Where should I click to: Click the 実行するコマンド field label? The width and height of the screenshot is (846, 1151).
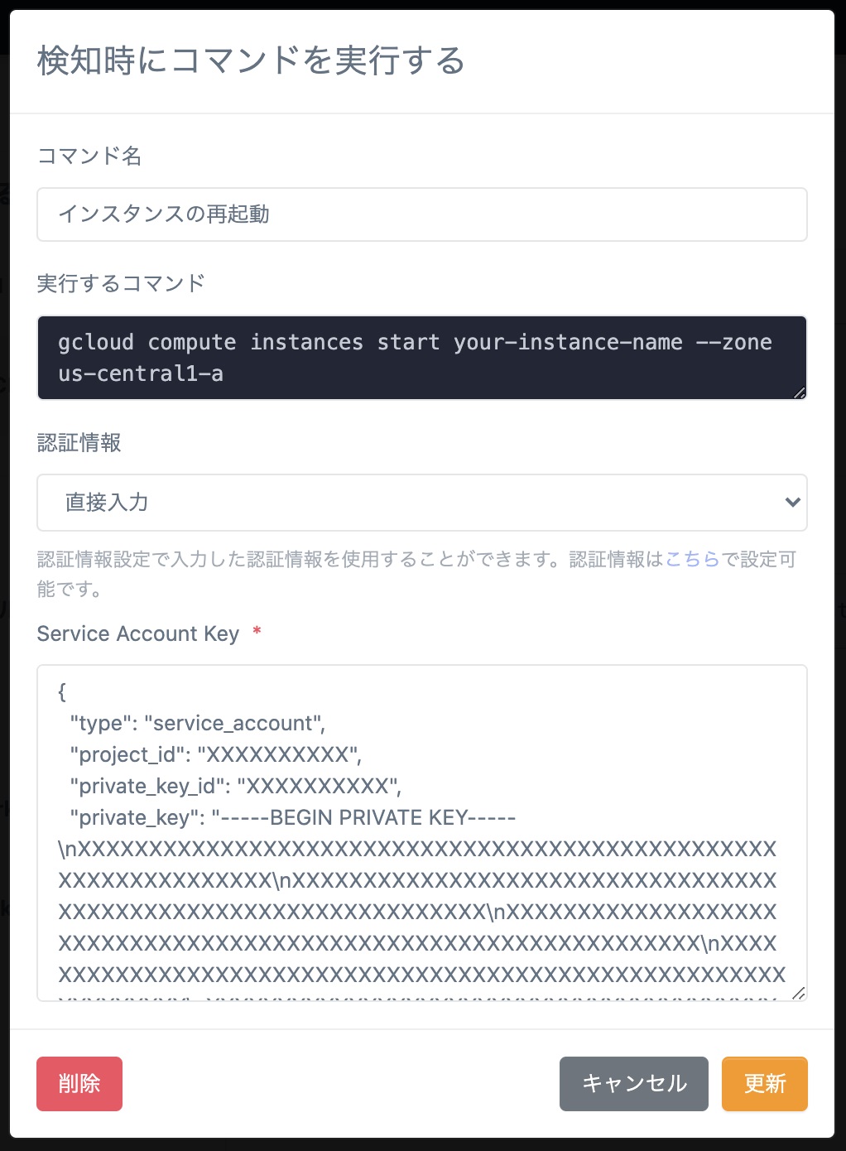click(121, 283)
